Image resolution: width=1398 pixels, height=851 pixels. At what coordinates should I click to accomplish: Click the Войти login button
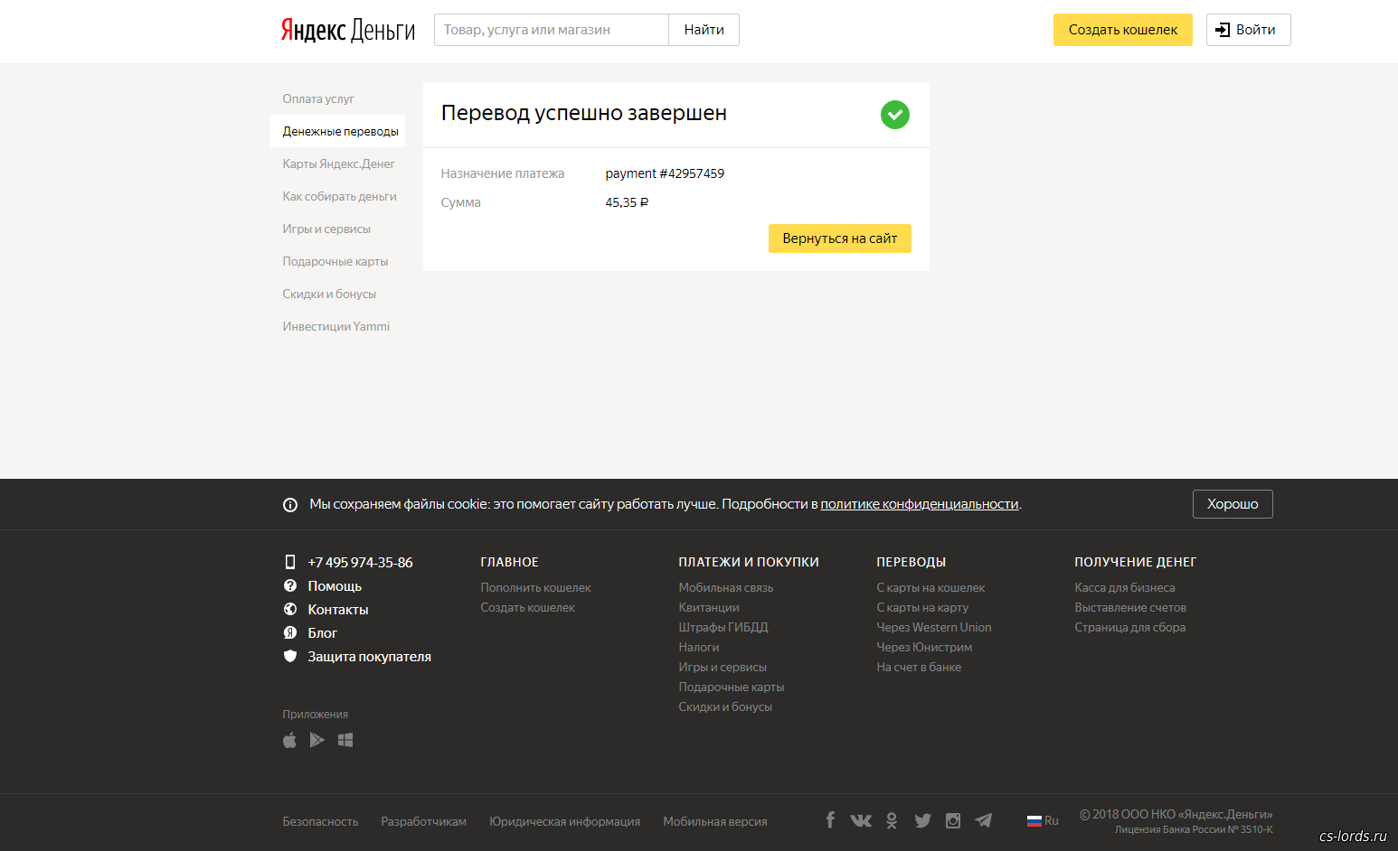(1248, 30)
